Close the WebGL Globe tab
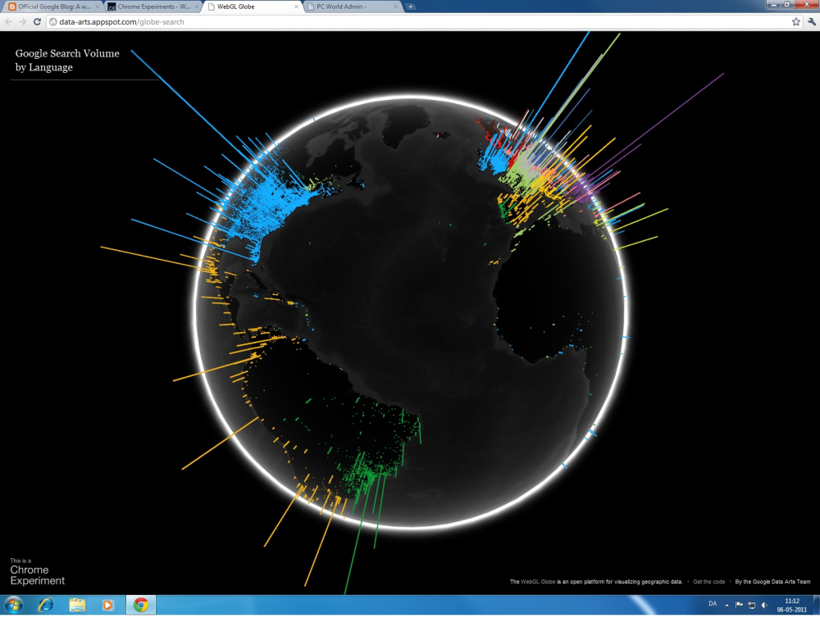Image resolution: width=820 pixels, height=618 pixels. [x=297, y=7]
